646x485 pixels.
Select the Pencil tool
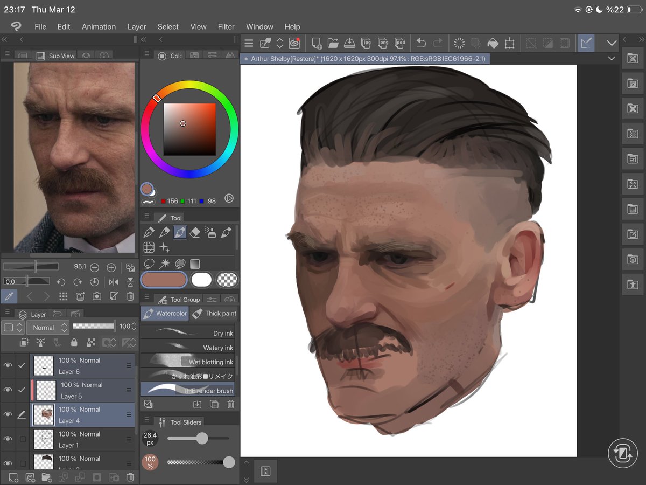coord(164,233)
